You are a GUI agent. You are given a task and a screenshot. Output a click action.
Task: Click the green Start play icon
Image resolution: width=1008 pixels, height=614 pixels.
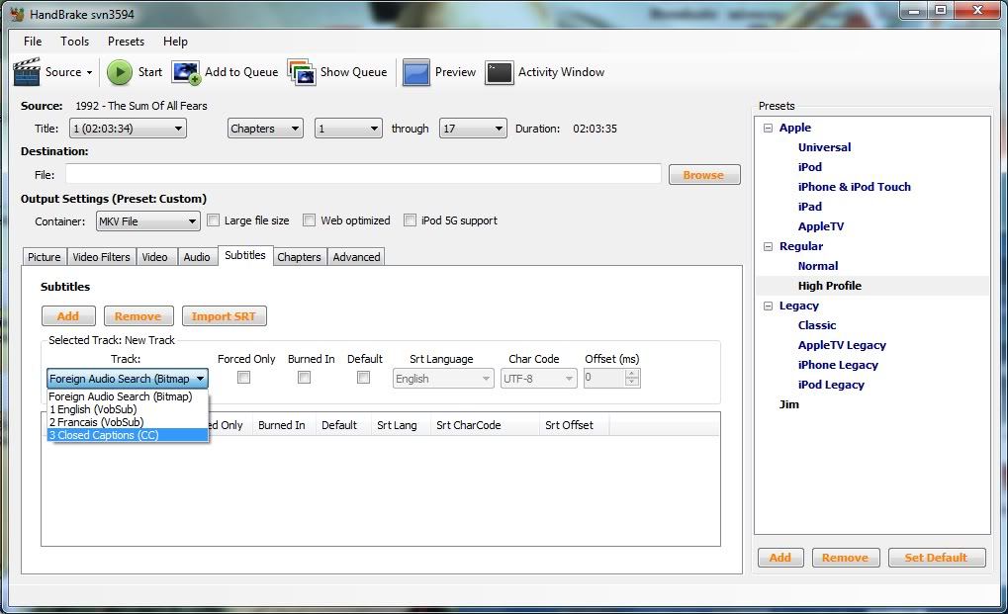point(119,72)
